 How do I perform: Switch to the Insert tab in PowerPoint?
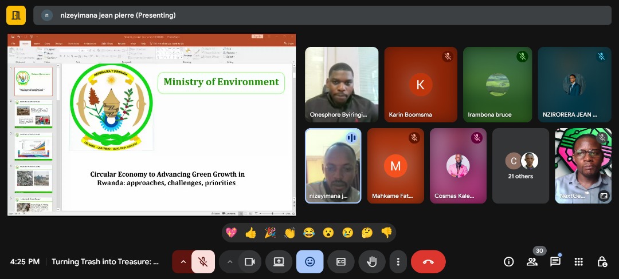pos(36,43)
